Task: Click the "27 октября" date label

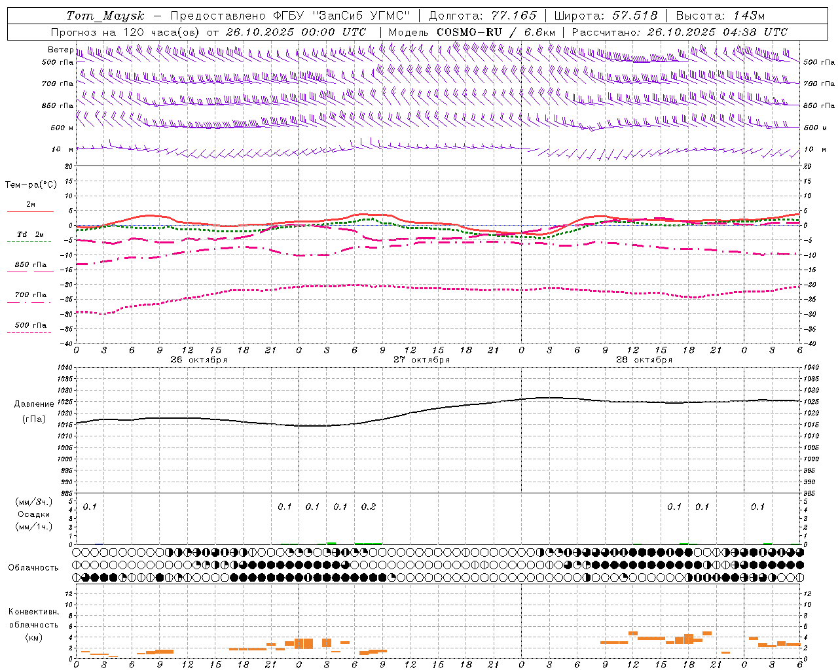Action: (422, 359)
